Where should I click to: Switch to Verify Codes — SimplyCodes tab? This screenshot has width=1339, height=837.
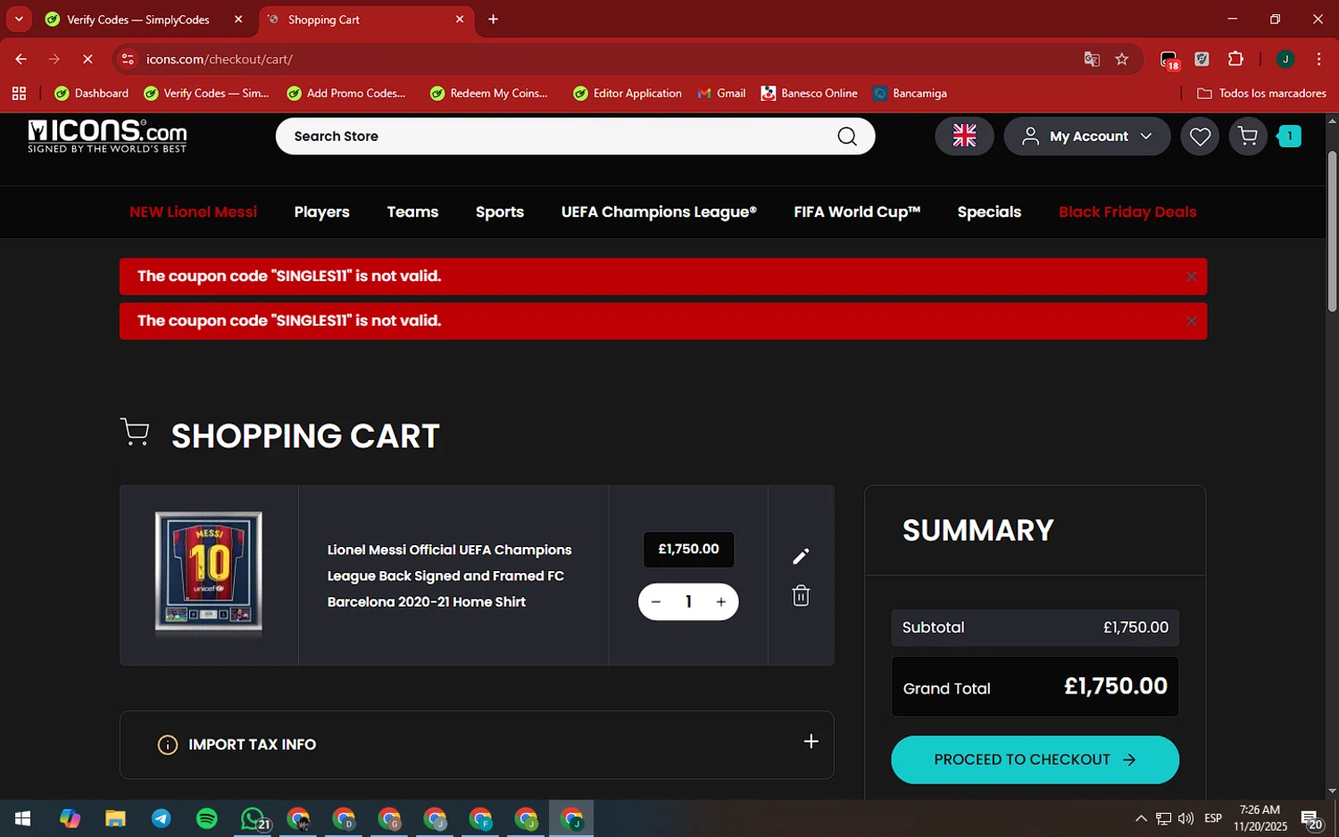click(x=138, y=20)
